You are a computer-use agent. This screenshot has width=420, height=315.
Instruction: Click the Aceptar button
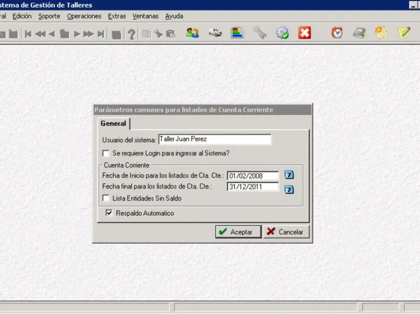click(x=238, y=232)
